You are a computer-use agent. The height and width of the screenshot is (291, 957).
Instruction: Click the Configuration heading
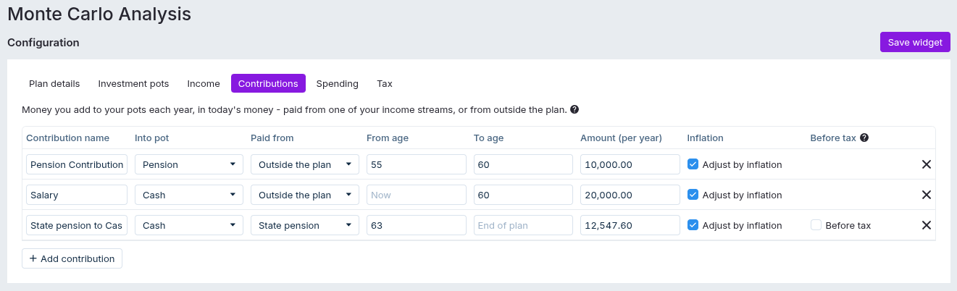[x=43, y=43]
